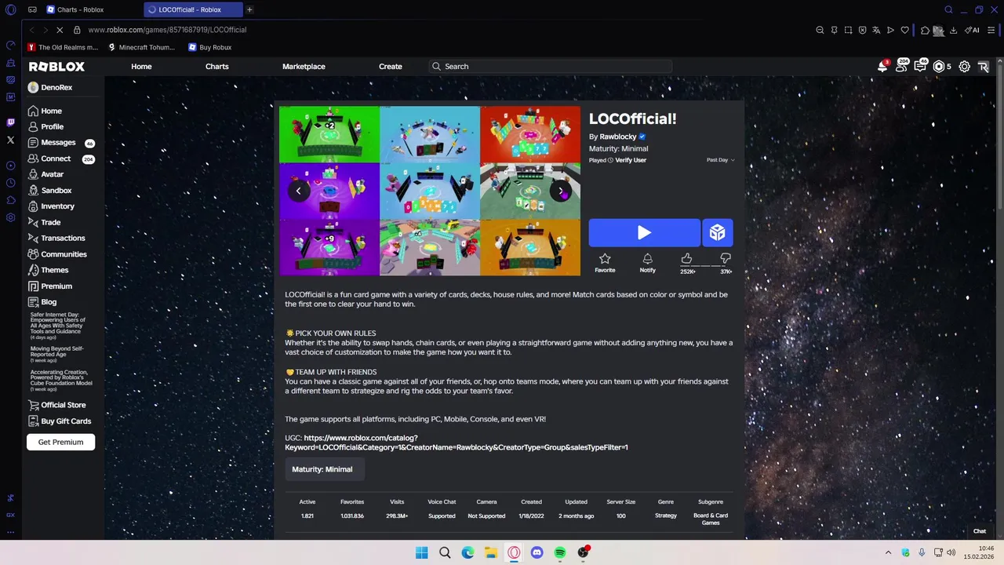The width and height of the screenshot is (1004, 565).
Task: Open a new browser tab
Action: click(249, 9)
